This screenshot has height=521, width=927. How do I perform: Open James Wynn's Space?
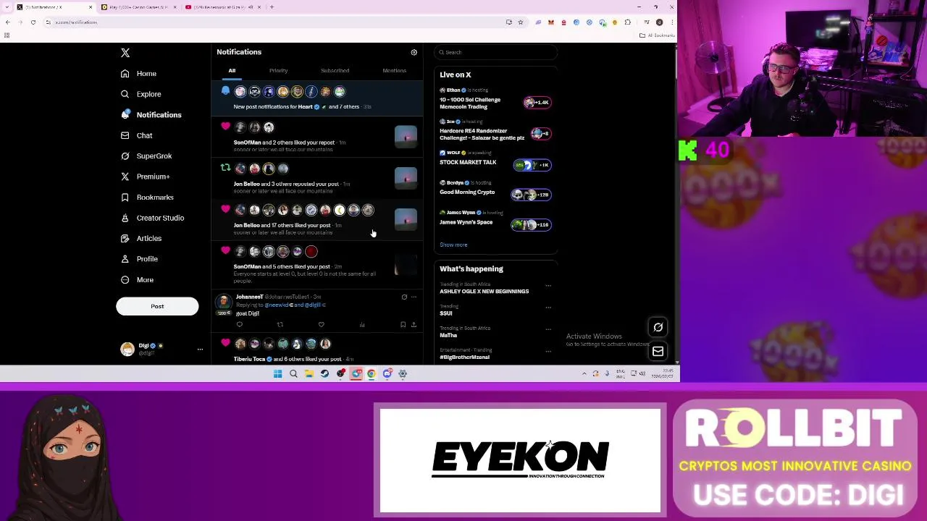tap(496, 220)
